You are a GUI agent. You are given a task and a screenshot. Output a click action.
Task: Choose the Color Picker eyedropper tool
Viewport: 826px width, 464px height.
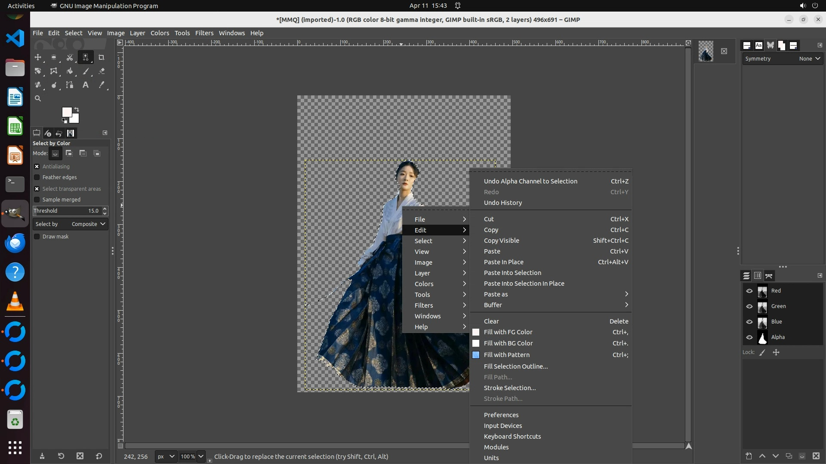tap(102, 85)
